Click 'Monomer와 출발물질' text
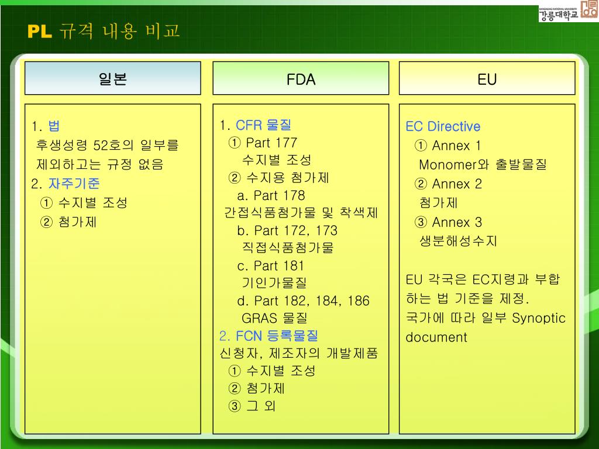This screenshot has width=599, height=449. pos(483,164)
